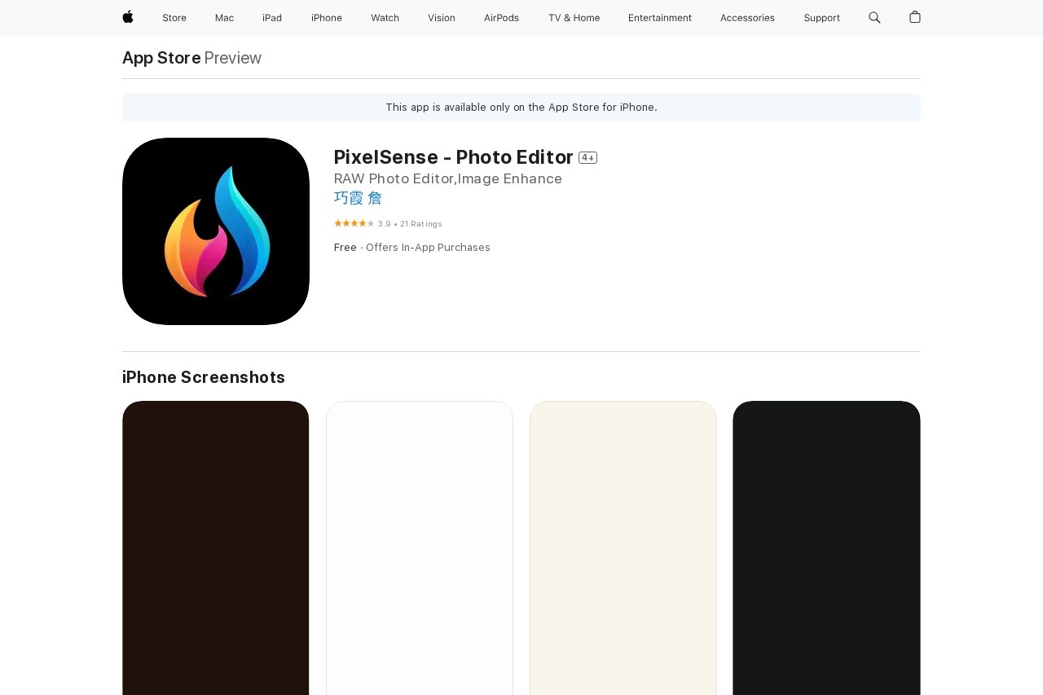
Task: Click the 4+ age rating badge
Action: pyautogui.click(x=588, y=157)
